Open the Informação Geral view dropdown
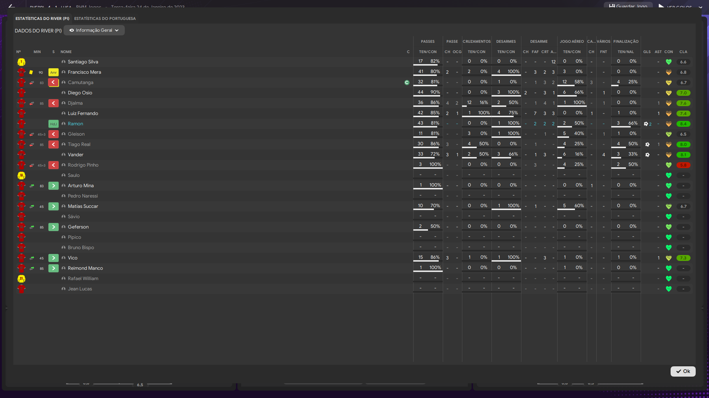The height and width of the screenshot is (398, 709). coord(94,30)
